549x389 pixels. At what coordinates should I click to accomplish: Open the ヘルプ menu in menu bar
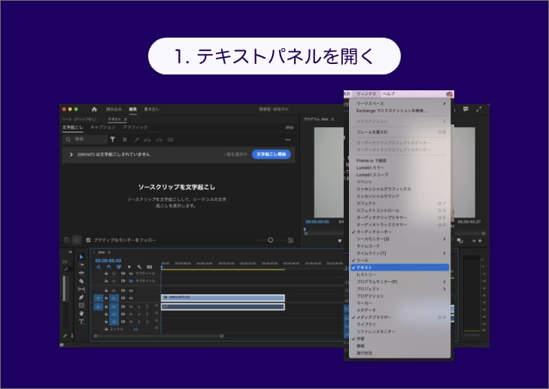coord(389,93)
